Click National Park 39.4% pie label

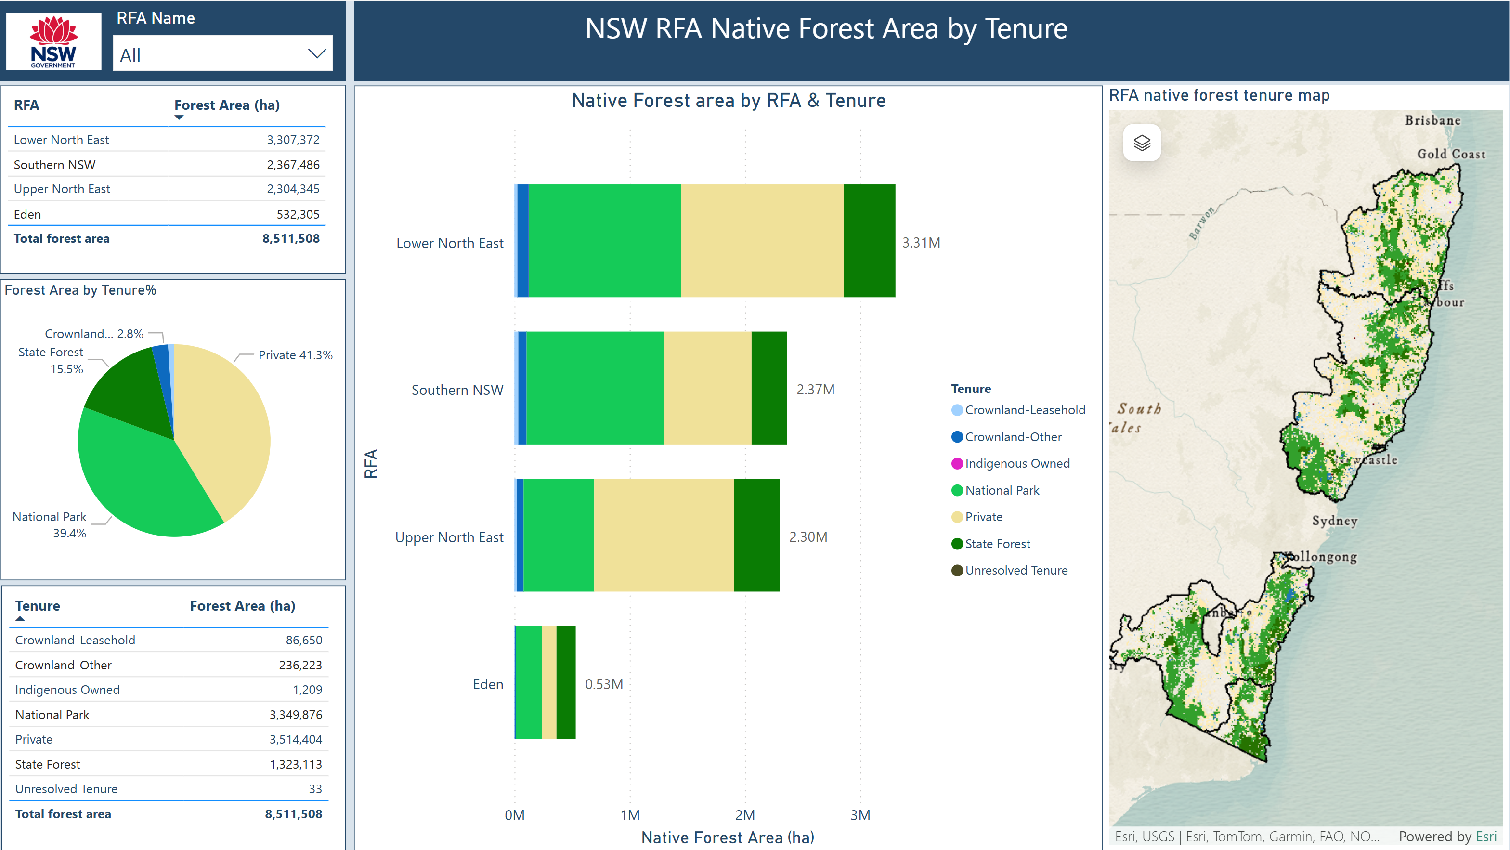(50, 525)
